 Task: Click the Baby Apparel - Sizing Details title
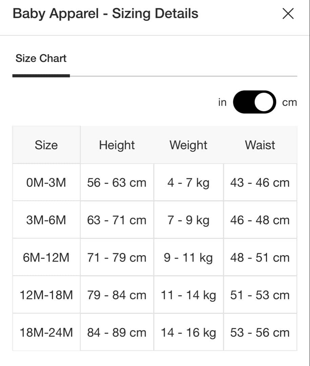click(x=105, y=14)
